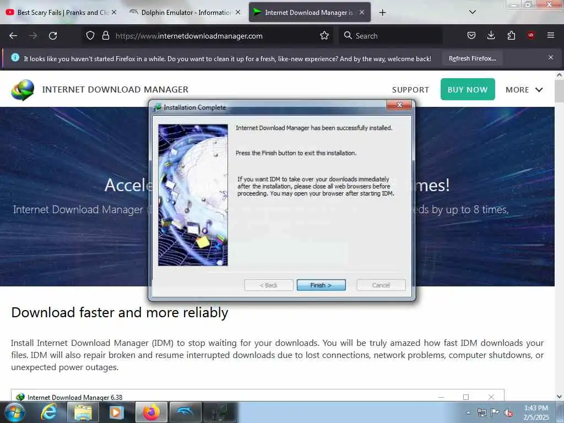Open Windows Media Player taskbar icon
This screenshot has height=423, width=564.
(116, 412)
